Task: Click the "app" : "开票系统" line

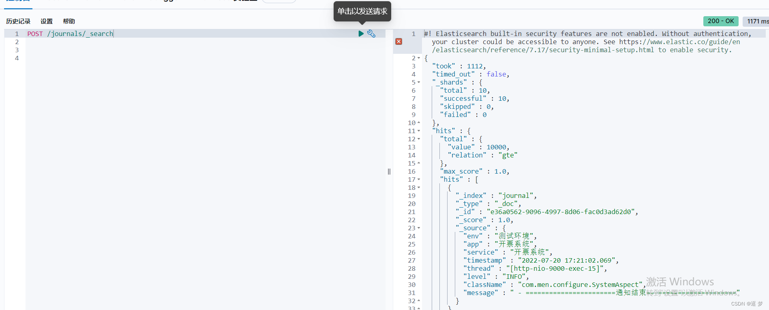Action: pyautogui.click(x=500, y=244)
